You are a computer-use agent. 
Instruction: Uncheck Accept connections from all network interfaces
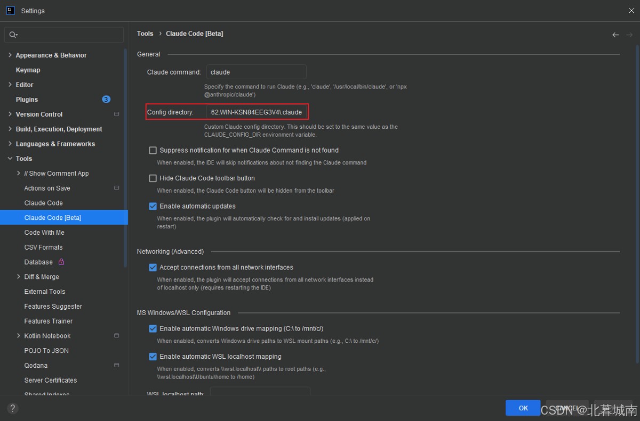(153, 268)
